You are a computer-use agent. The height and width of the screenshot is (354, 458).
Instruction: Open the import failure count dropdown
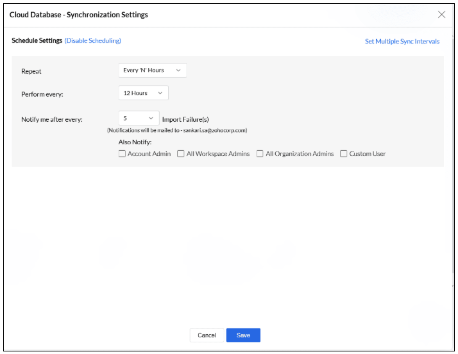tap(139, 119)
